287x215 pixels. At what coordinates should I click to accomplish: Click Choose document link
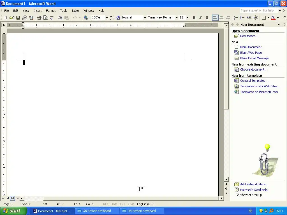click(254, 69)
